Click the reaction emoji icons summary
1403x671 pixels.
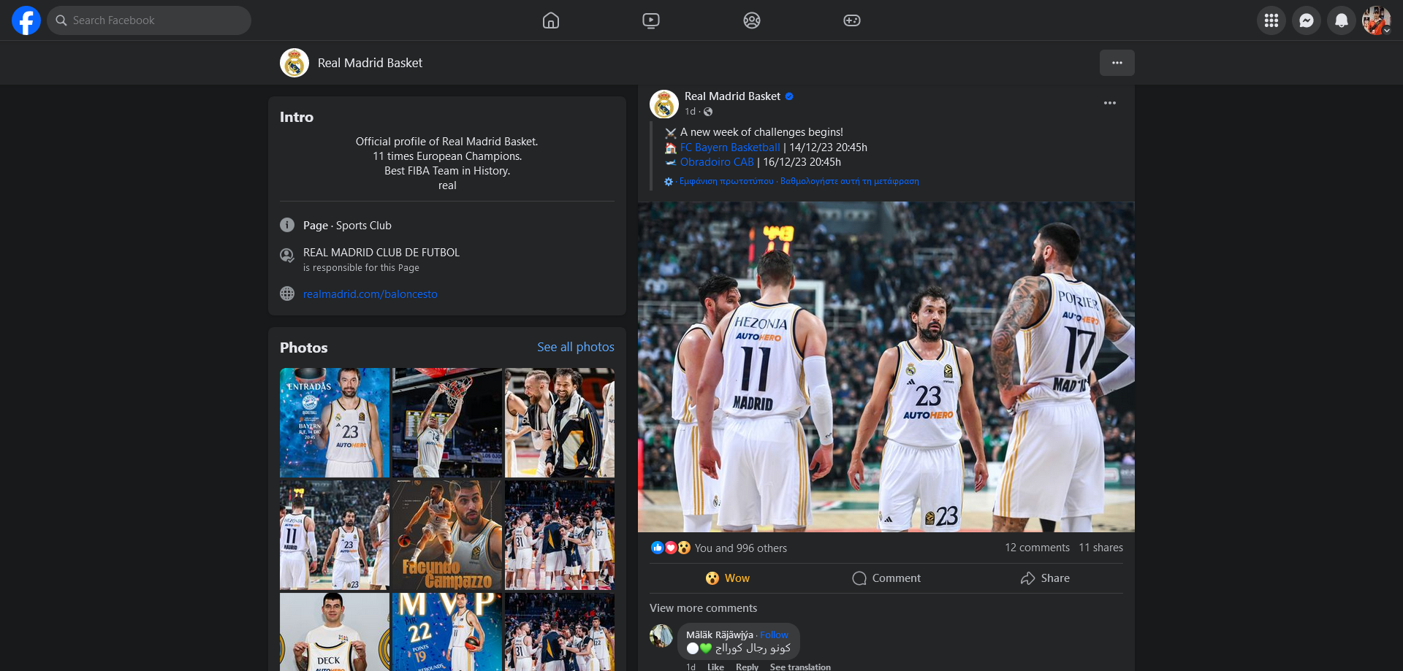click(671, 548)
